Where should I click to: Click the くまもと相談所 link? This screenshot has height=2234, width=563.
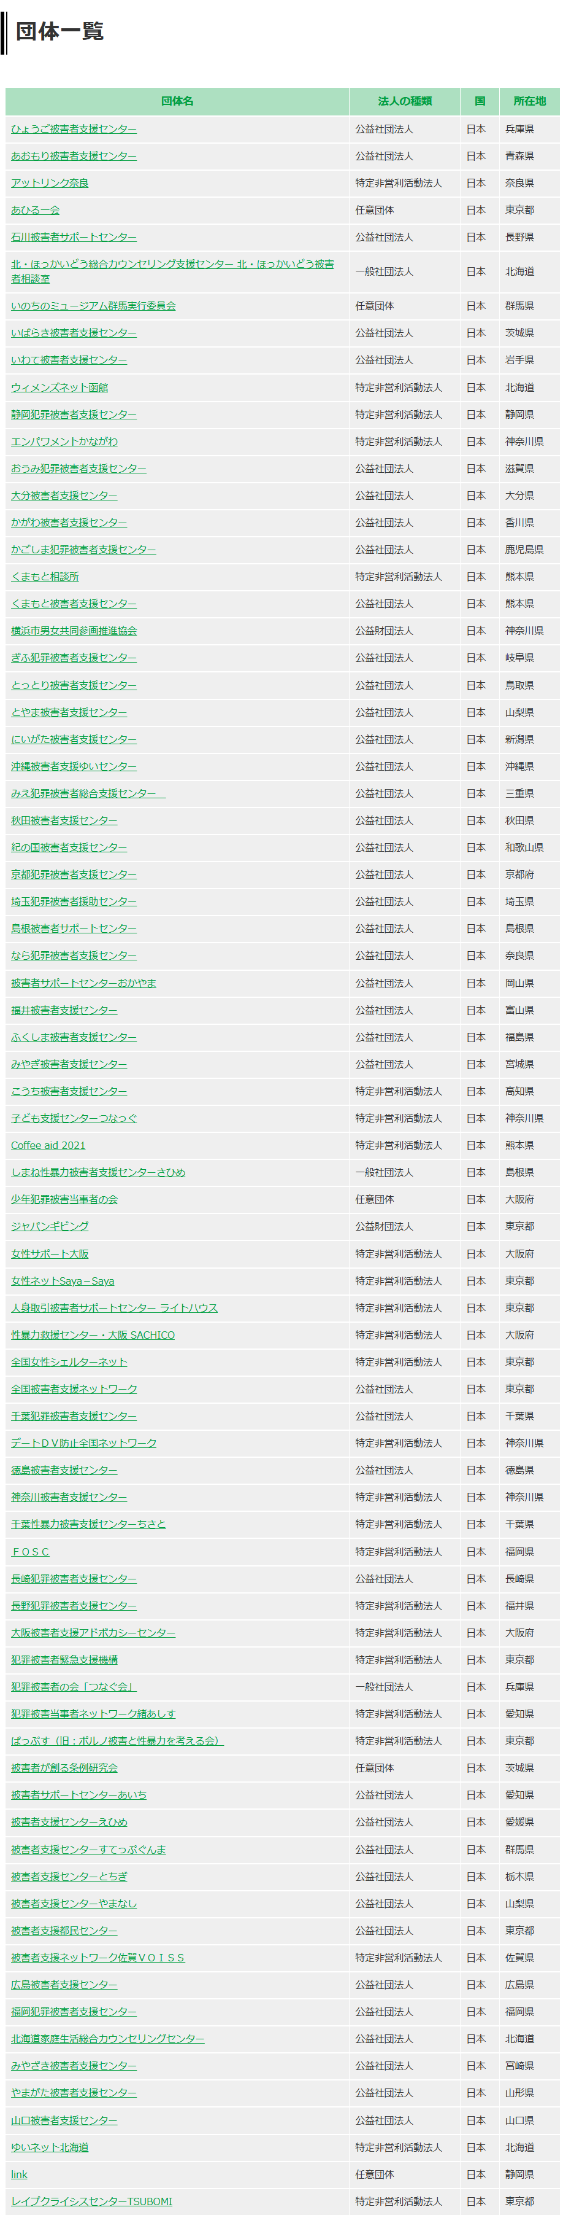point(45,576)
